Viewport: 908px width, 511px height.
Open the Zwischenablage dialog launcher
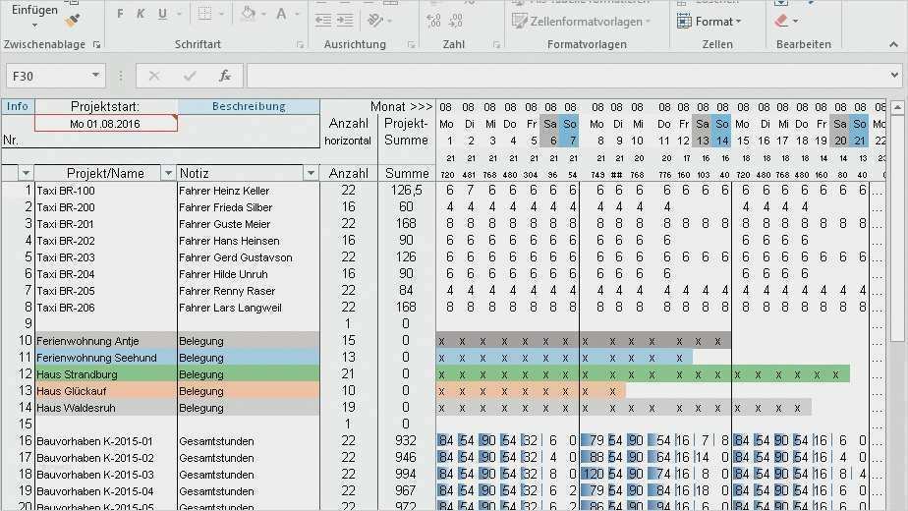pyautogui.click(x=96, y=44)
